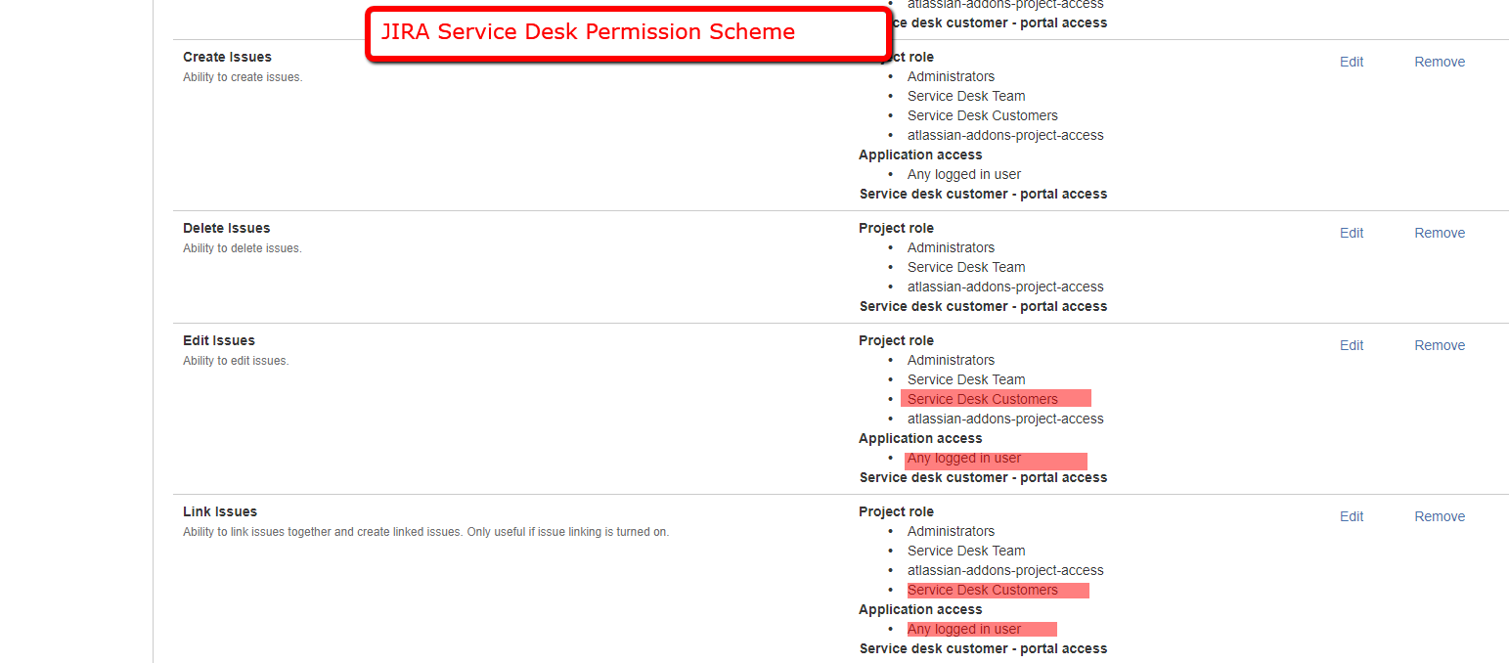Select the Edit Issues permission title
The image size is (1509, 663).
tap(219, 340)
